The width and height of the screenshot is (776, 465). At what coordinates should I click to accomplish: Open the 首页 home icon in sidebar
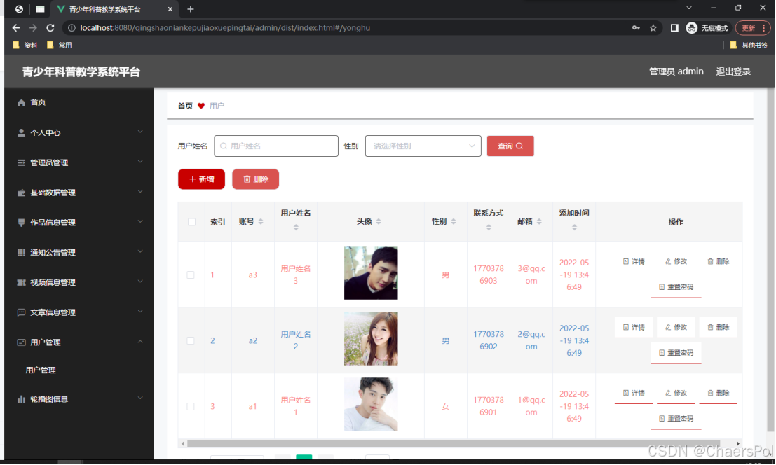click(21, 103)
